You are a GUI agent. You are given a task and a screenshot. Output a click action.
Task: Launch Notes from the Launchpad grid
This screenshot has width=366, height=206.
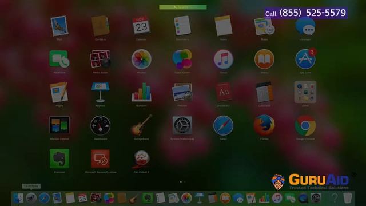(223, 26)
